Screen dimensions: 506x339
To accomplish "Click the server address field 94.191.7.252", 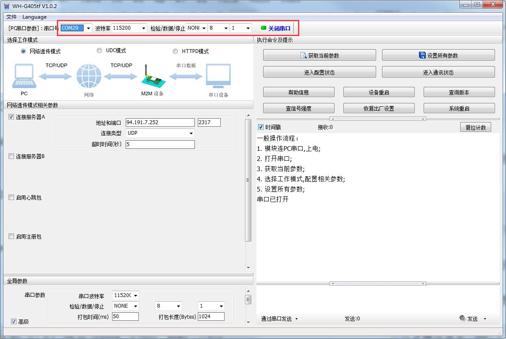I will [160, 122].
